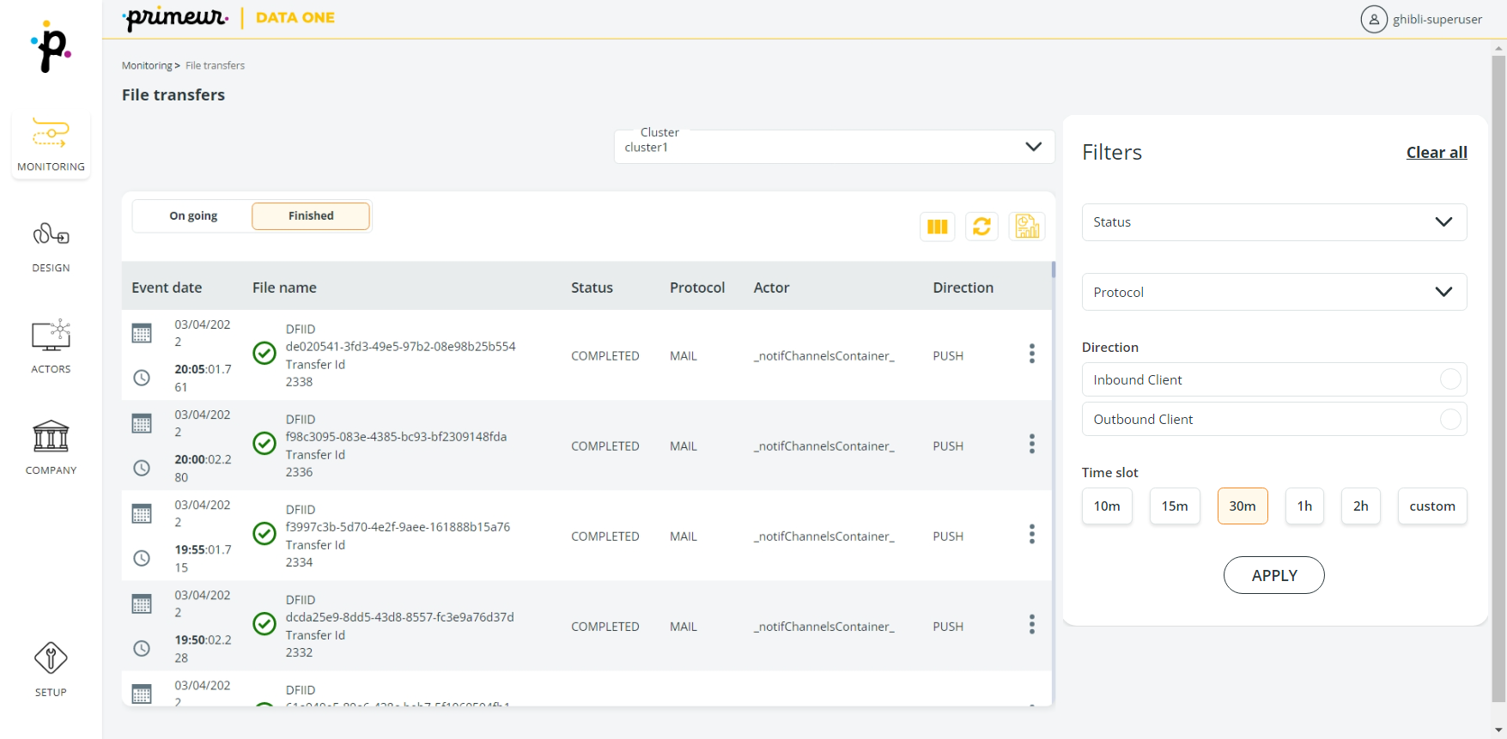This screenshot has width=1507, height=739.
Task: Click the ghibli-superuser username
Action: (1437, 19)
